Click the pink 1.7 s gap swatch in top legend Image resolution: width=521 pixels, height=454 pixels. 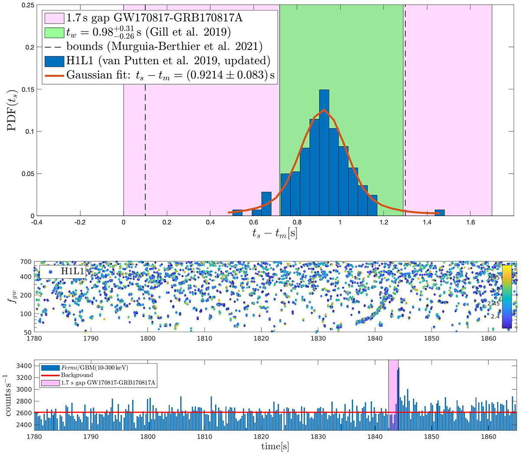pos(55,19)
